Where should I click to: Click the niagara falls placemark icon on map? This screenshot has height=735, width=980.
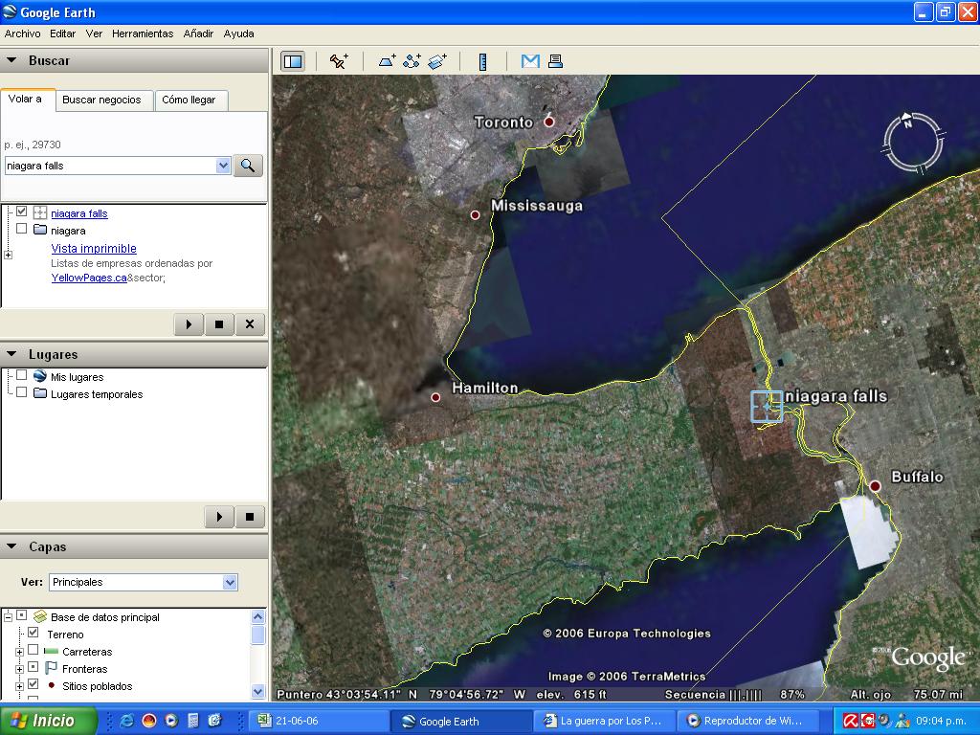(767, 406)
